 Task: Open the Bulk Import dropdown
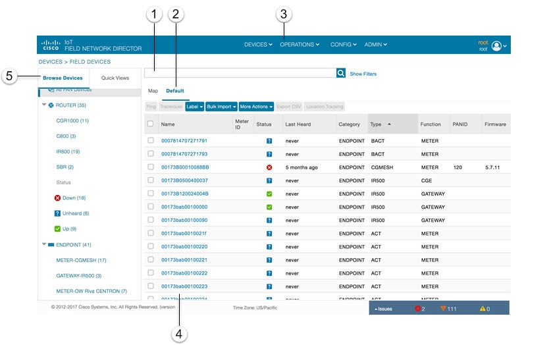coord(221,107)
